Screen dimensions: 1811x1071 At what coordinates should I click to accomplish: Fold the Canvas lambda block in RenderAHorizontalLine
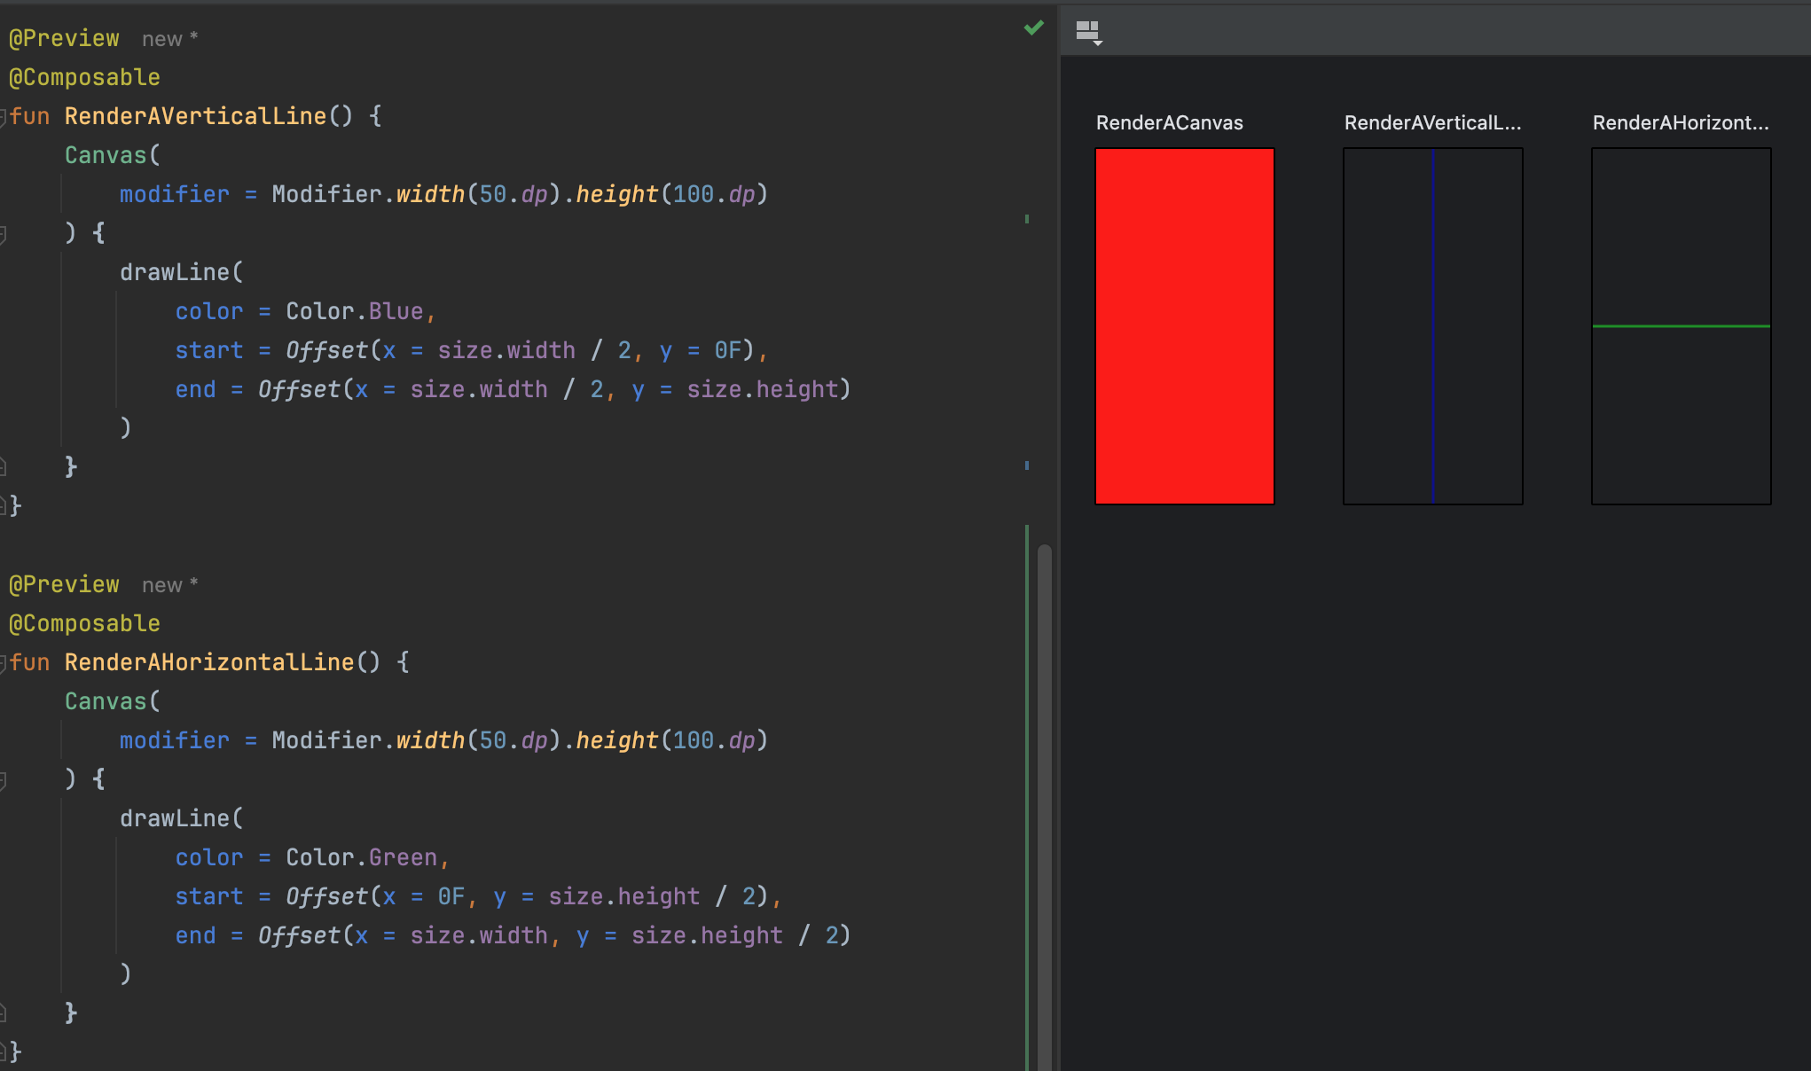[4, 780]
